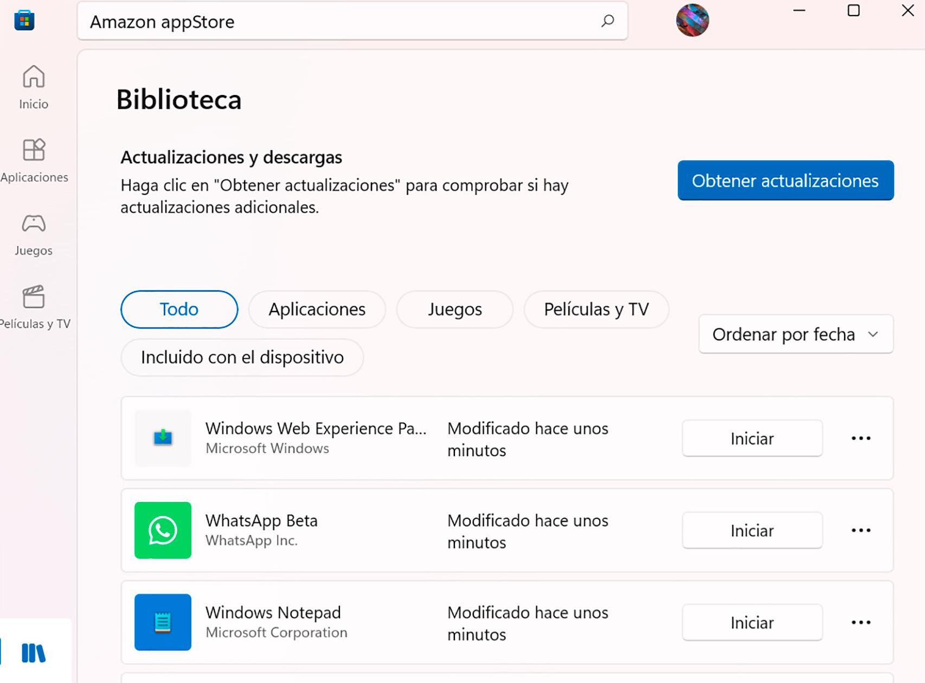
Task: Open the user profile avatar
Action: [x=692, y=20]
